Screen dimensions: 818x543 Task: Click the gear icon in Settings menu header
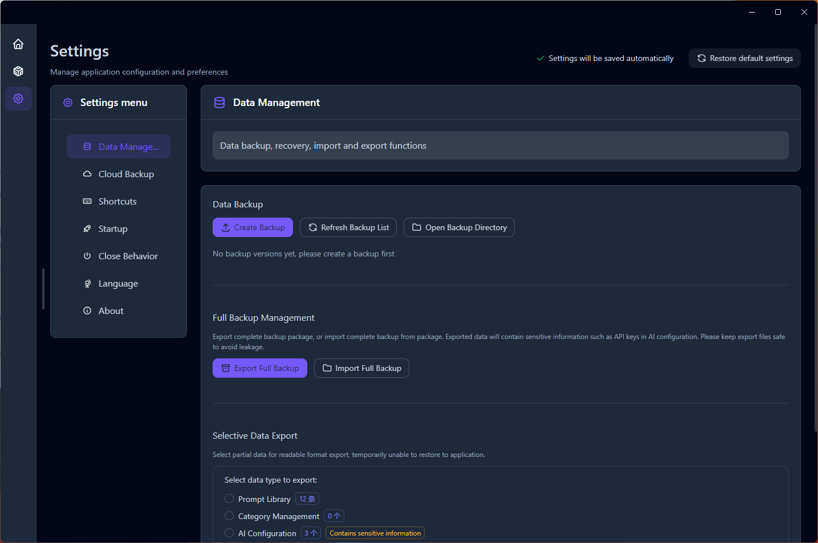[68, 102]
